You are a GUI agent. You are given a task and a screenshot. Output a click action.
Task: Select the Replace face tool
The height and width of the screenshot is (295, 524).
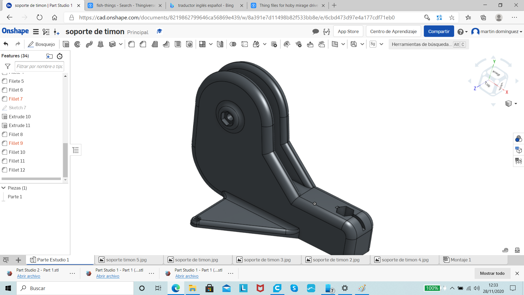322,44
